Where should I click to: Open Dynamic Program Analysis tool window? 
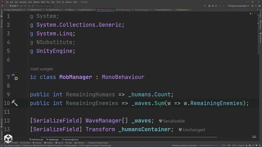pyautogui.click(x=98, y=143)
